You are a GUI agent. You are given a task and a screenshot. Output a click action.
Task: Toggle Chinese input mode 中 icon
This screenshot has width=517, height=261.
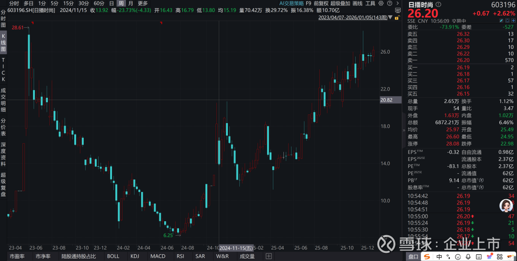(439, 256)
